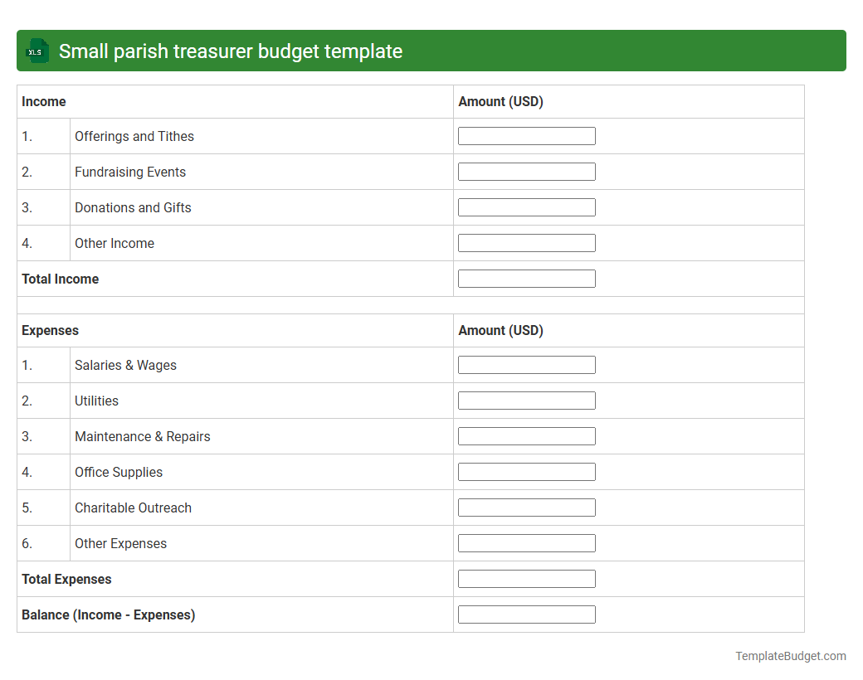863x680 pixels.
Task: Open the TemplateBudget.com link
Action: tap(790, 656)
